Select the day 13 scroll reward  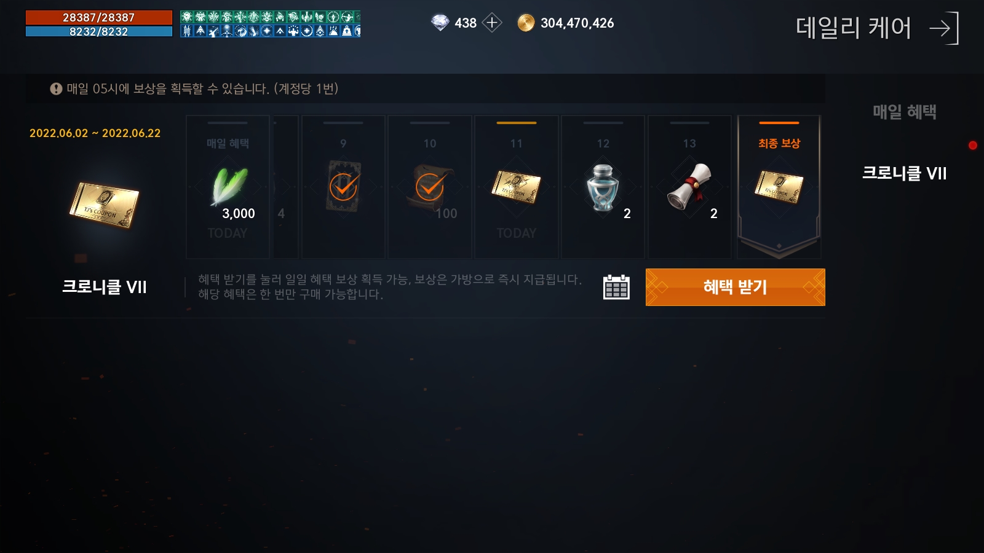(x=689, y=187)
